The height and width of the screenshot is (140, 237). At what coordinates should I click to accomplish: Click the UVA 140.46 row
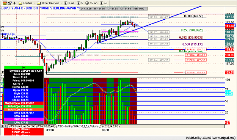tap(24, 116)
